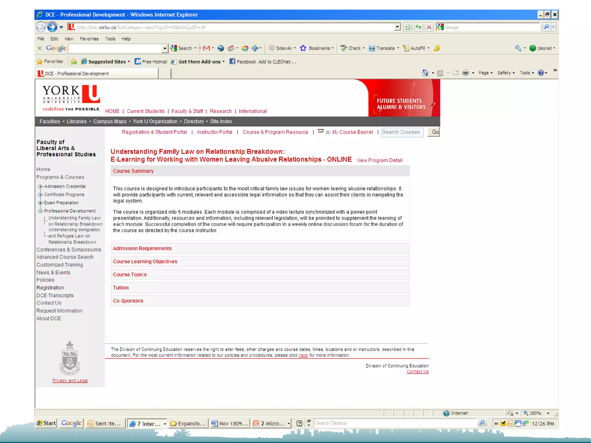Open the address bar URL dropdown arrow
The image size is (591, 443).
pyautogui.click(x=397, y=27)
